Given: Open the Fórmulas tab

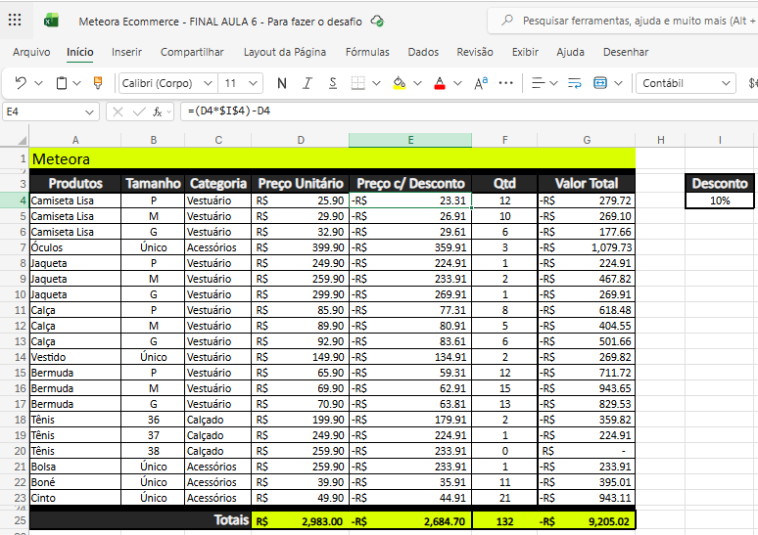Looking at the screenshot, I should [367, 52].
